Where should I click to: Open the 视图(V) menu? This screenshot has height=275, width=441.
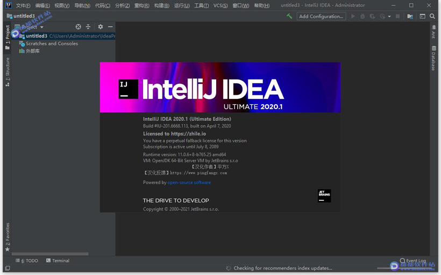tap(62, 5)
